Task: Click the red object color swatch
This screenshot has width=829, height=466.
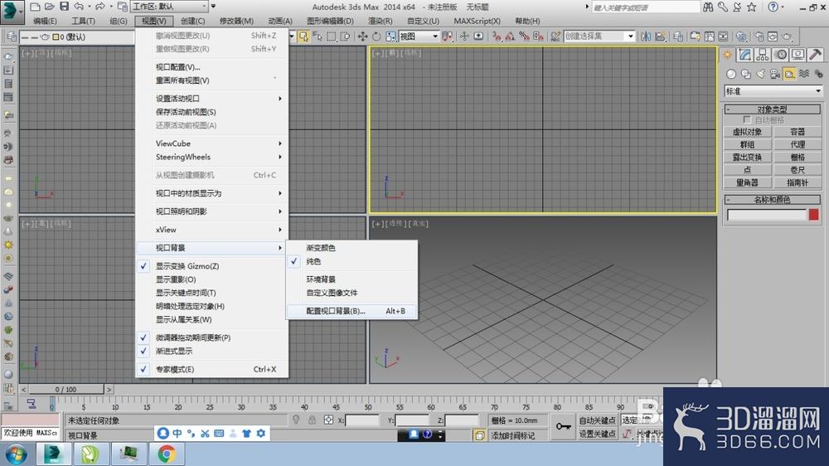Action: click(x=814, y=214)
